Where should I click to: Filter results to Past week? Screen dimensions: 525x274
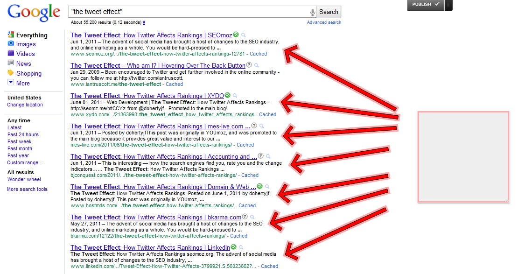tap(20, 142)
